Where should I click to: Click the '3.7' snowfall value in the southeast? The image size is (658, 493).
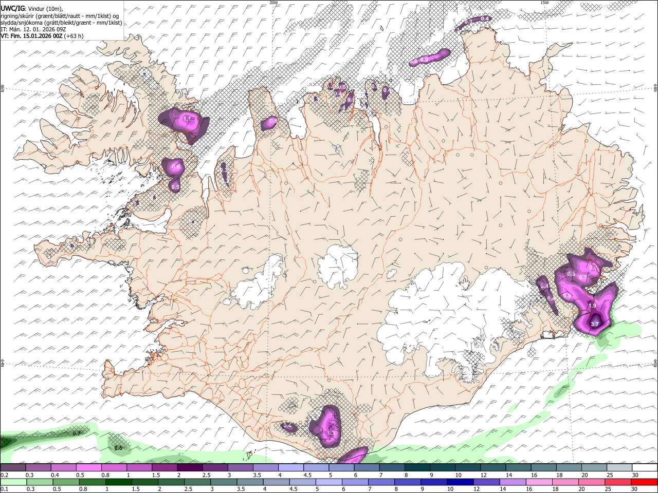click(x=595, y=324)
